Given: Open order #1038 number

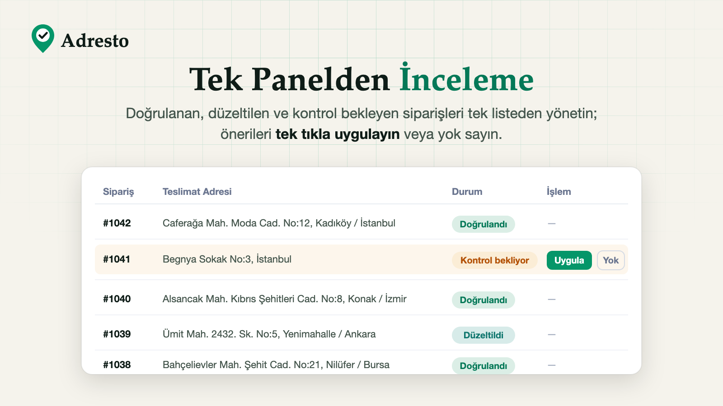Looking at the screenshot, I should coord(117,365).
